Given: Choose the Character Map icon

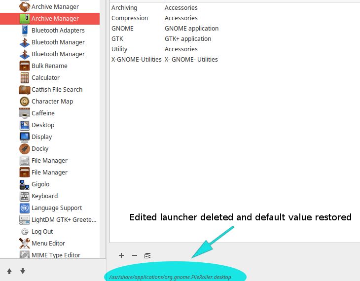Looking at the screenshot, I should point(25,101).
